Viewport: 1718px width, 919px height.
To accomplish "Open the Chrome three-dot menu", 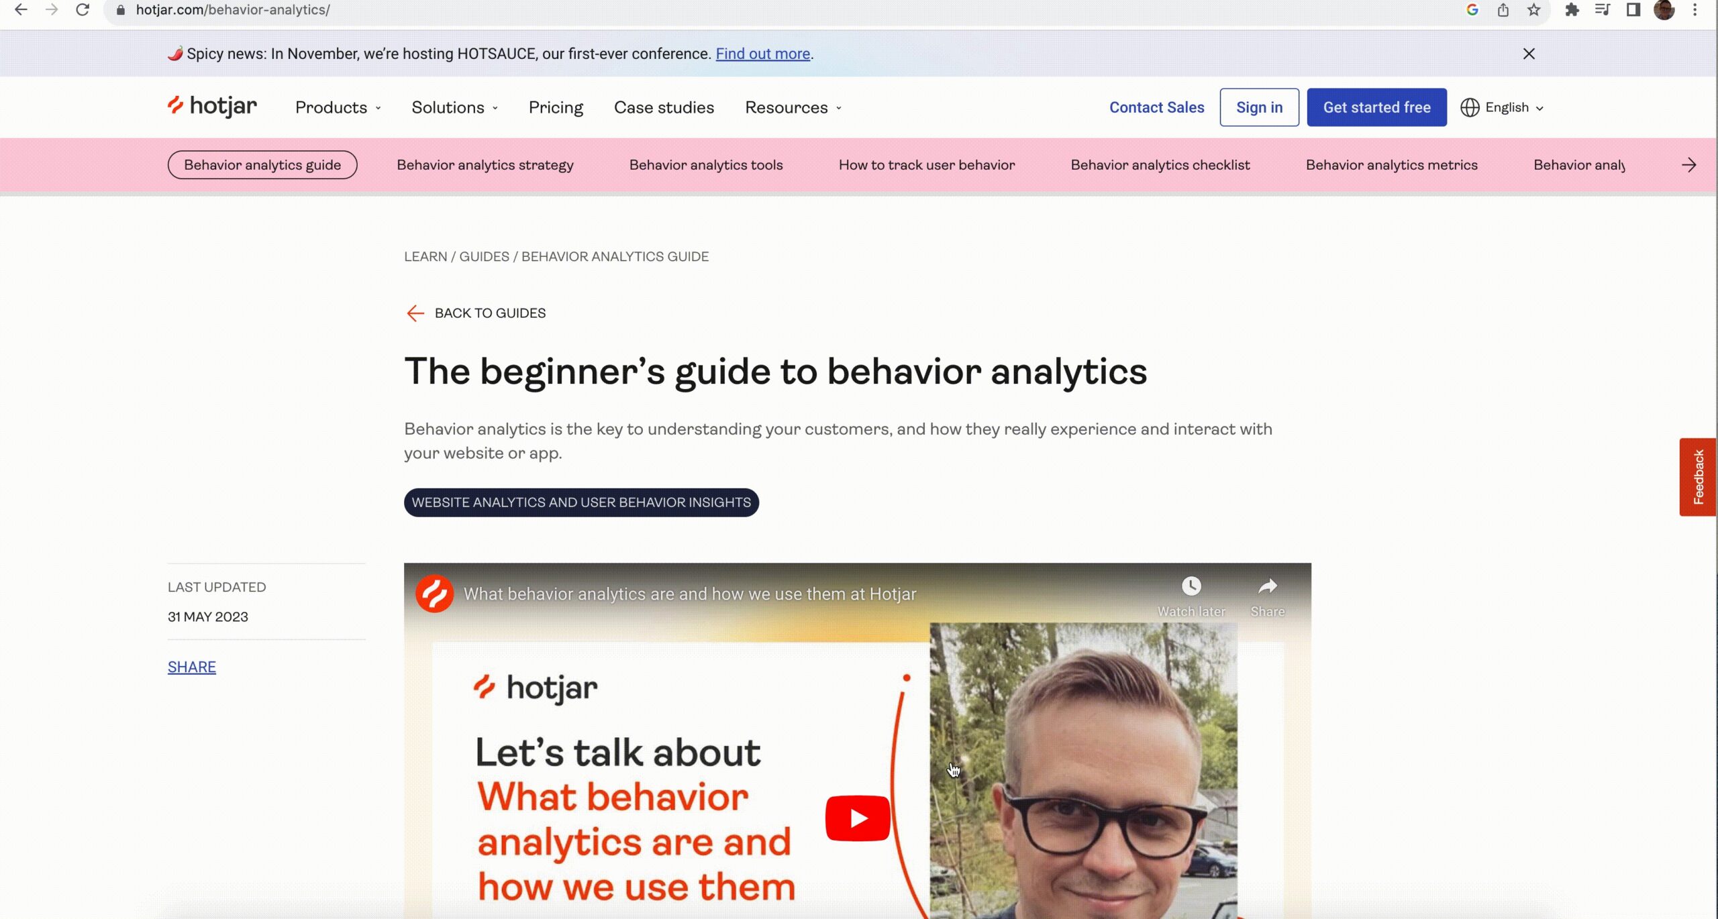I will (1695, 10).
